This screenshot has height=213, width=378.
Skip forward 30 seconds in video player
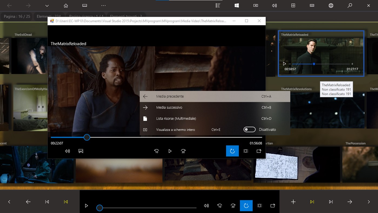(183, 151)
